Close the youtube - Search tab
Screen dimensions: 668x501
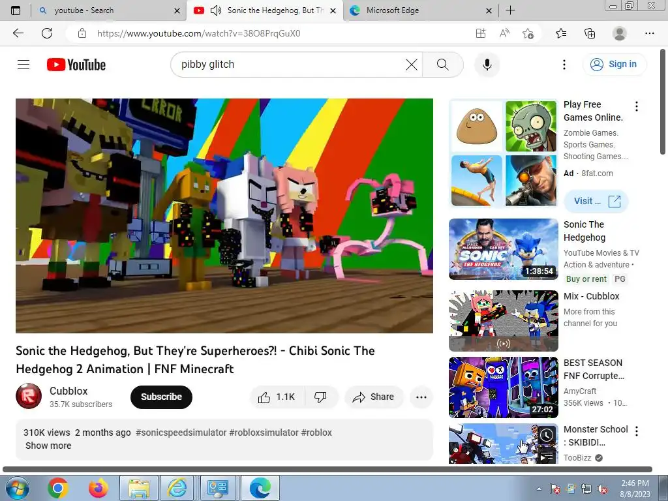[177, 11]
